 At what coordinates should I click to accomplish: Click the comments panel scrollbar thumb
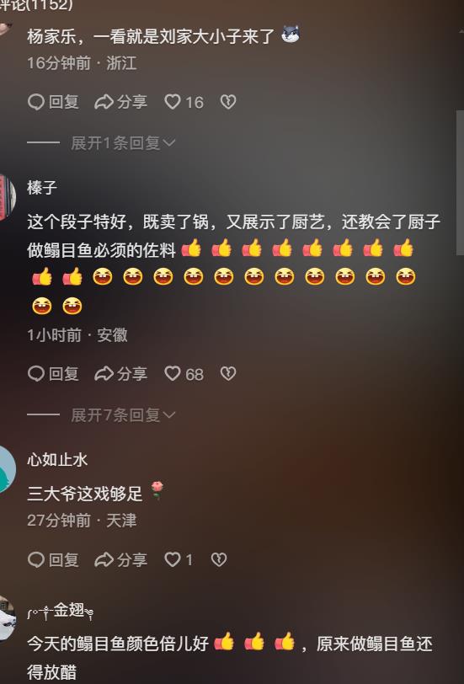(x=460, y=182)
